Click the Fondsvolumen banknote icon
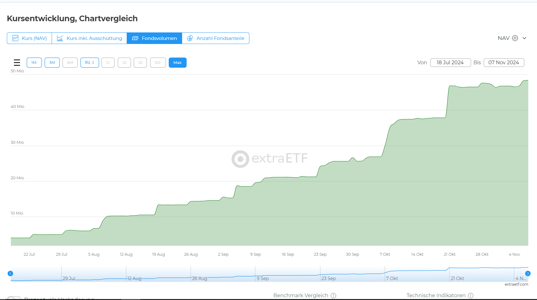Screen dimensions: 537x300 tap(135, 38)
